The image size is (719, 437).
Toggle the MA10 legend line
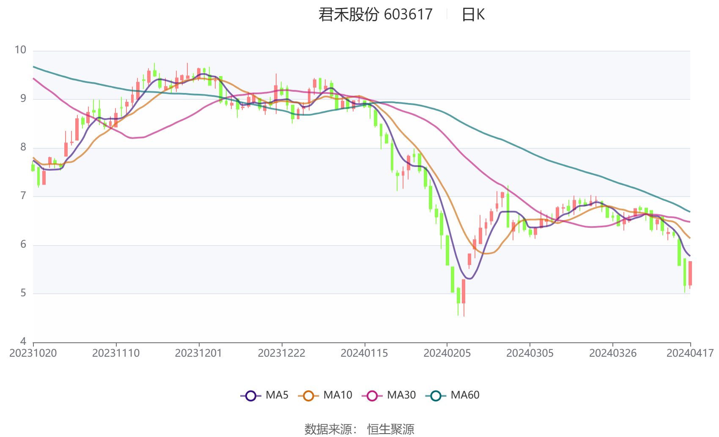coord(325,396)
